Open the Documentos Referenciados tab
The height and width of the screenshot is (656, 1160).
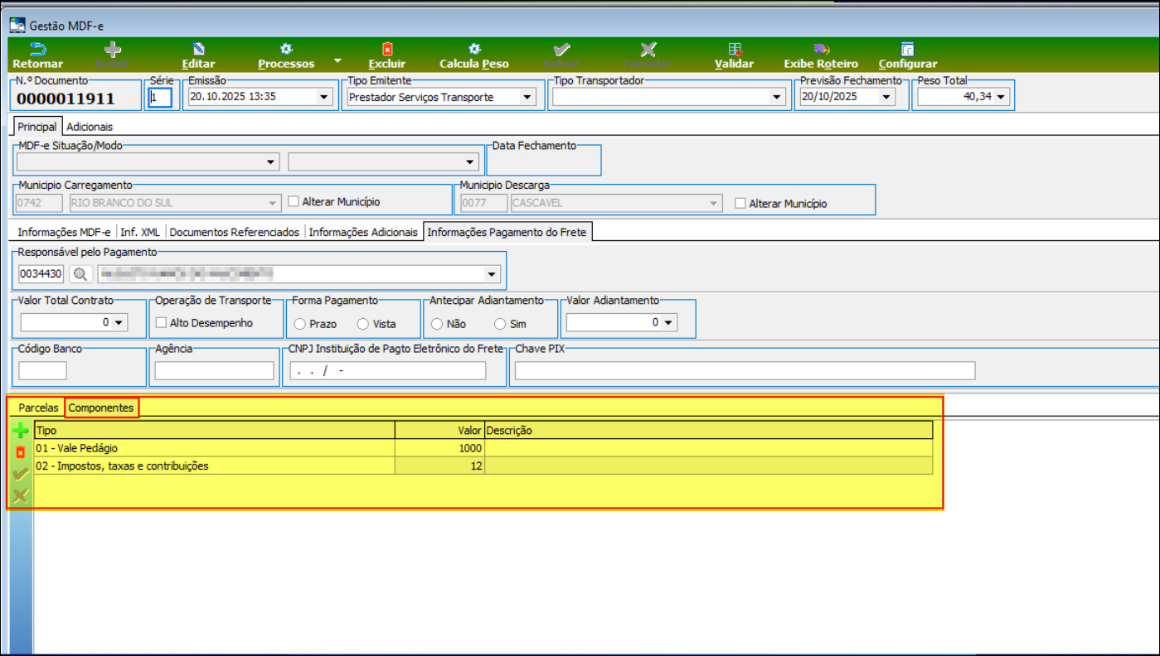234,233
